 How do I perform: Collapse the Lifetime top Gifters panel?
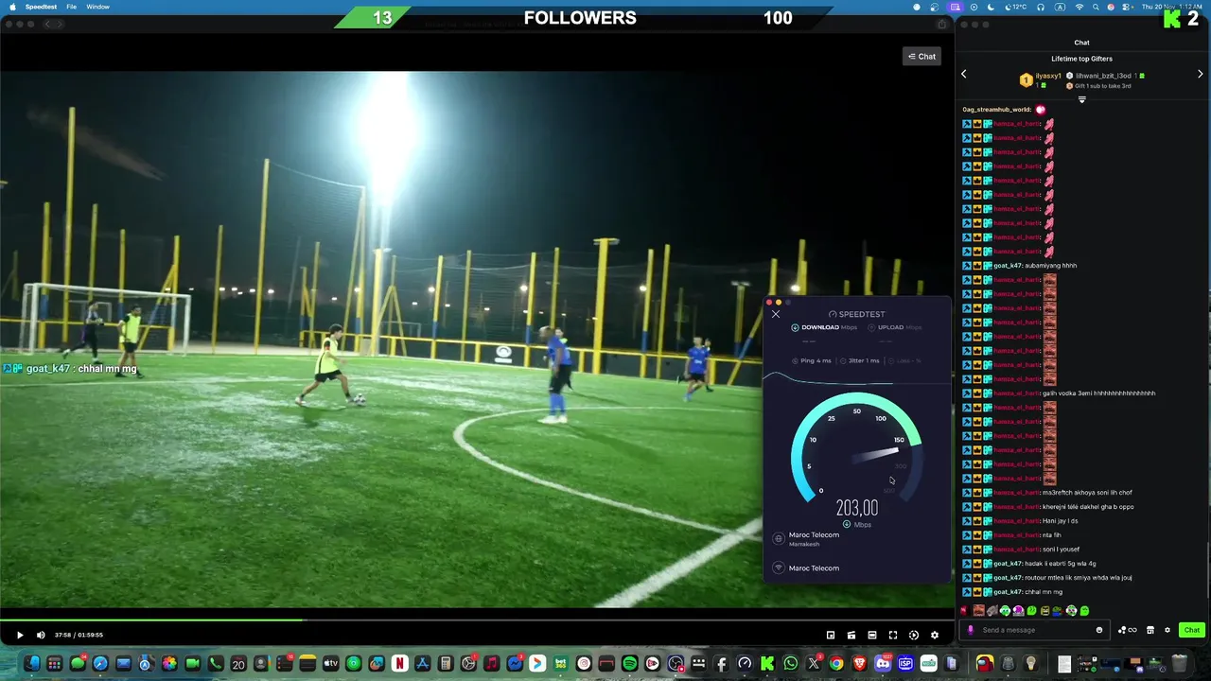(x=1081, y=99)
